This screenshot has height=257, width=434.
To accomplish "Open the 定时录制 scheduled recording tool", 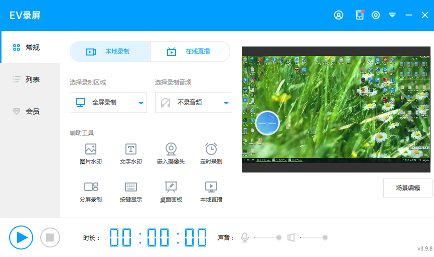I will tap(211, 154).
